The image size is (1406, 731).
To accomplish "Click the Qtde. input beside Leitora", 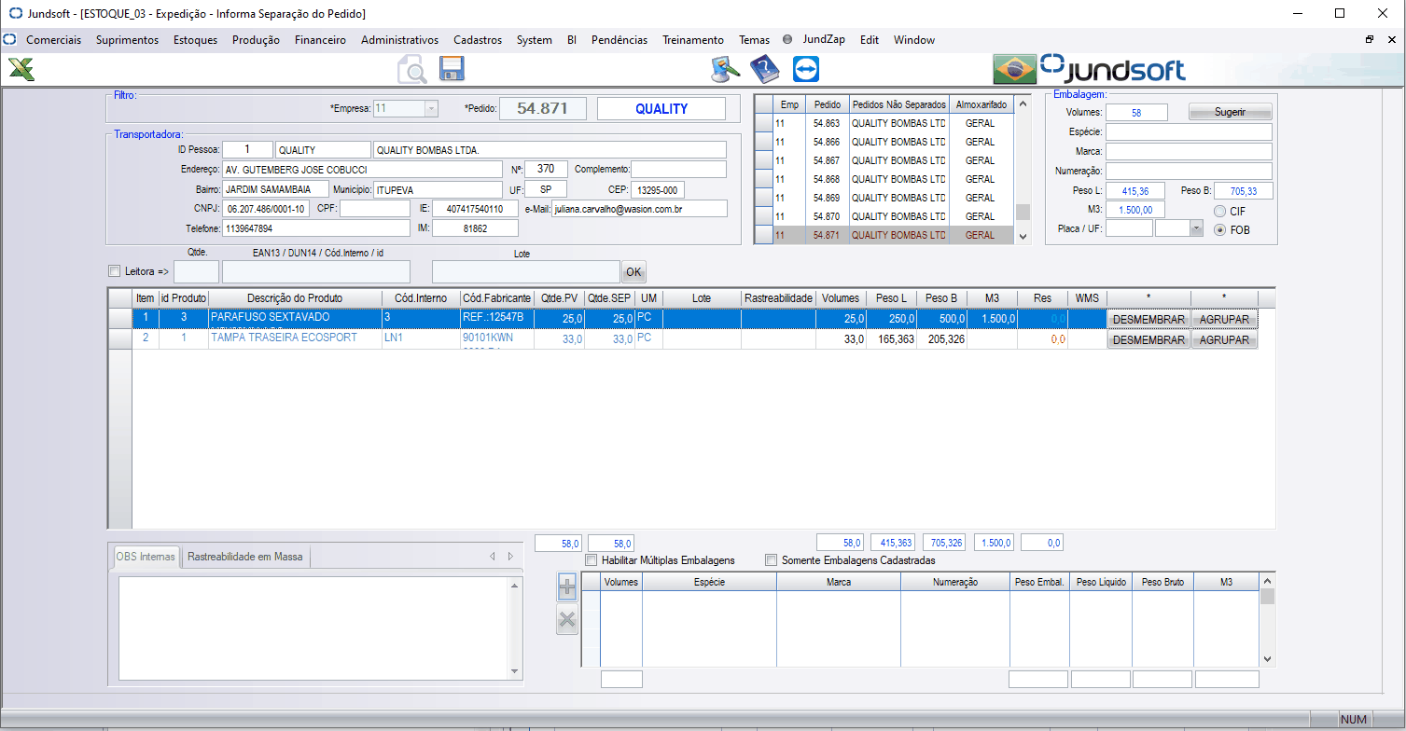I will [x=196, y=271].
